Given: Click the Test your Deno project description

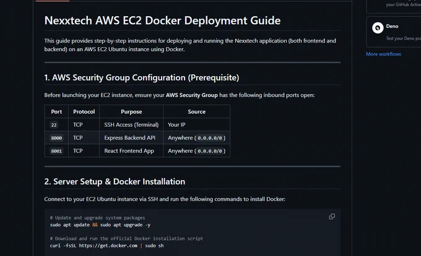Looking at the screenshot, I should (403, 38).
